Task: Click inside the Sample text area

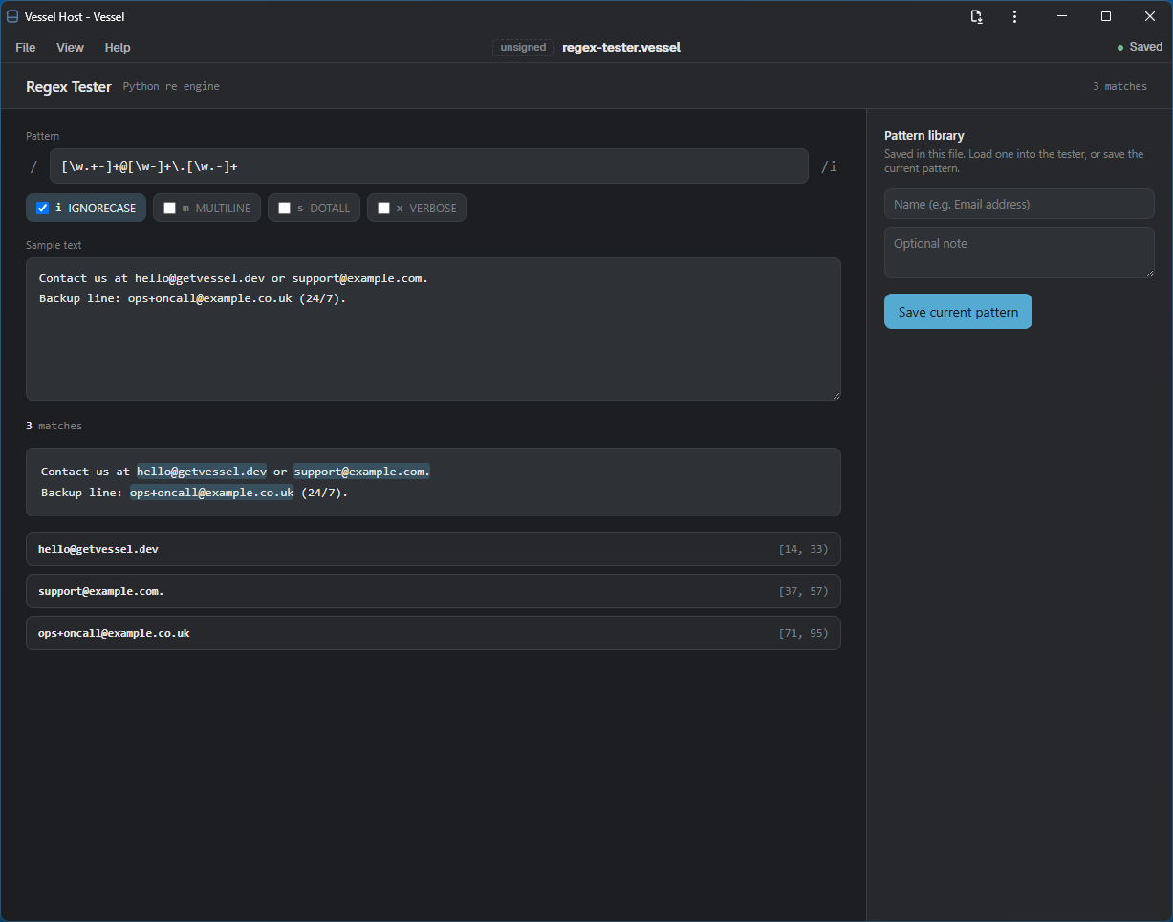Action: tap(433, 329)
